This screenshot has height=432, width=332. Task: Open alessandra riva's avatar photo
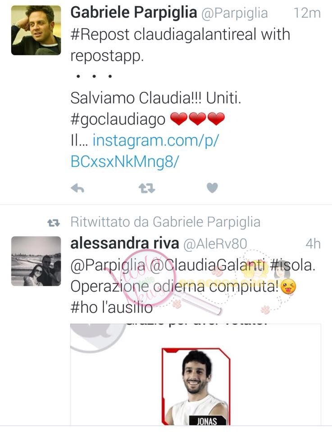coord(36,261)
